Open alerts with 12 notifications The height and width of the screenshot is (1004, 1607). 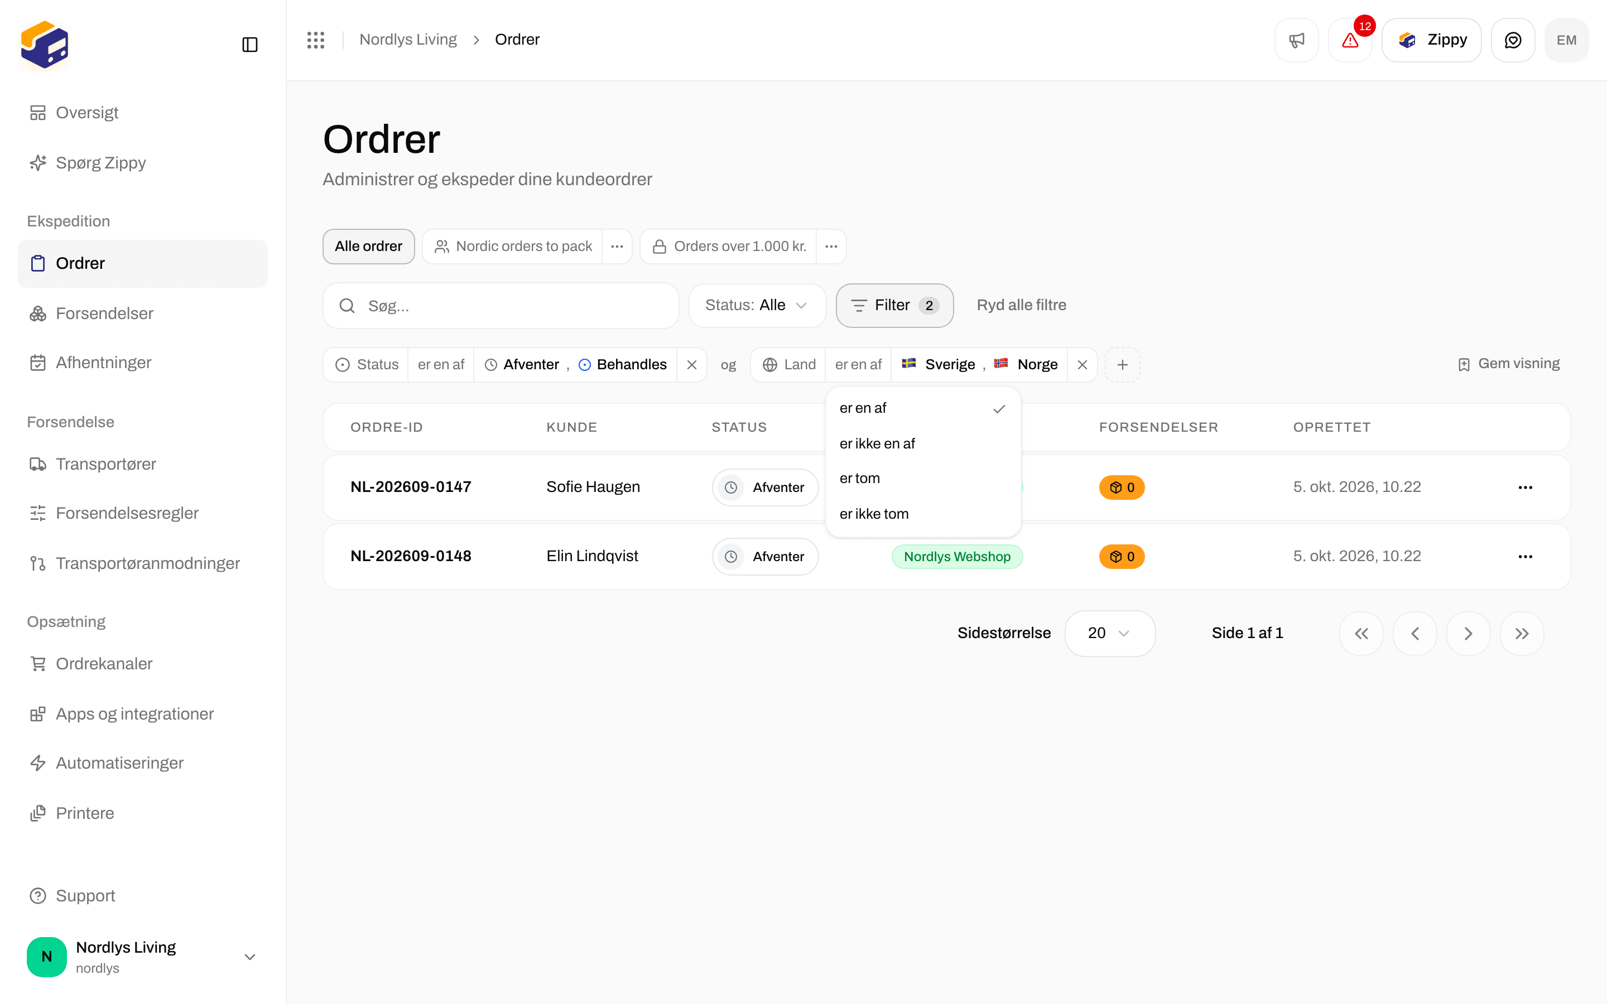pyautogui.click(x=1350, y=40)
